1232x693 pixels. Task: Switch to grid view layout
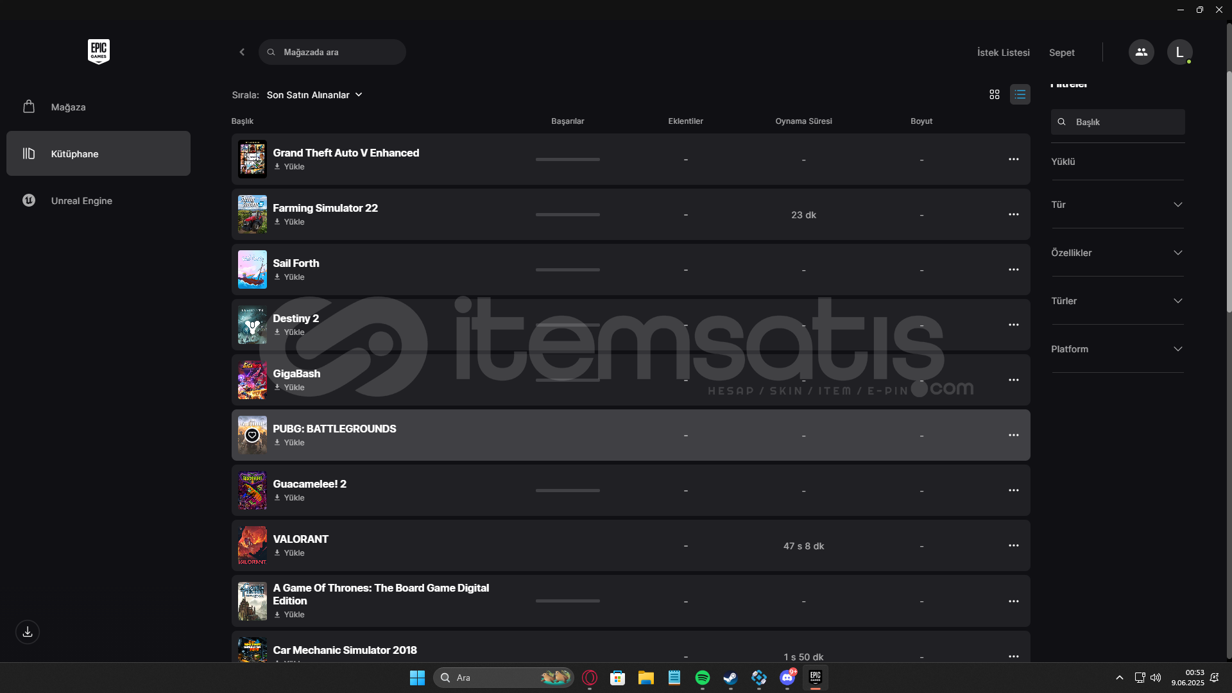pyautogui.click(x=995, y=94)
